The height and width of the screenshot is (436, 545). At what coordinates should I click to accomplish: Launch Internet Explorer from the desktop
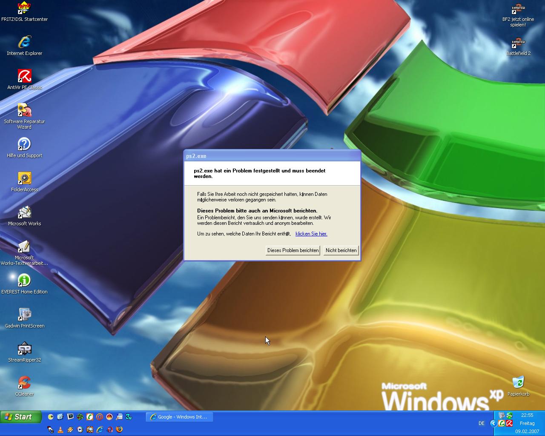(24, 46)
